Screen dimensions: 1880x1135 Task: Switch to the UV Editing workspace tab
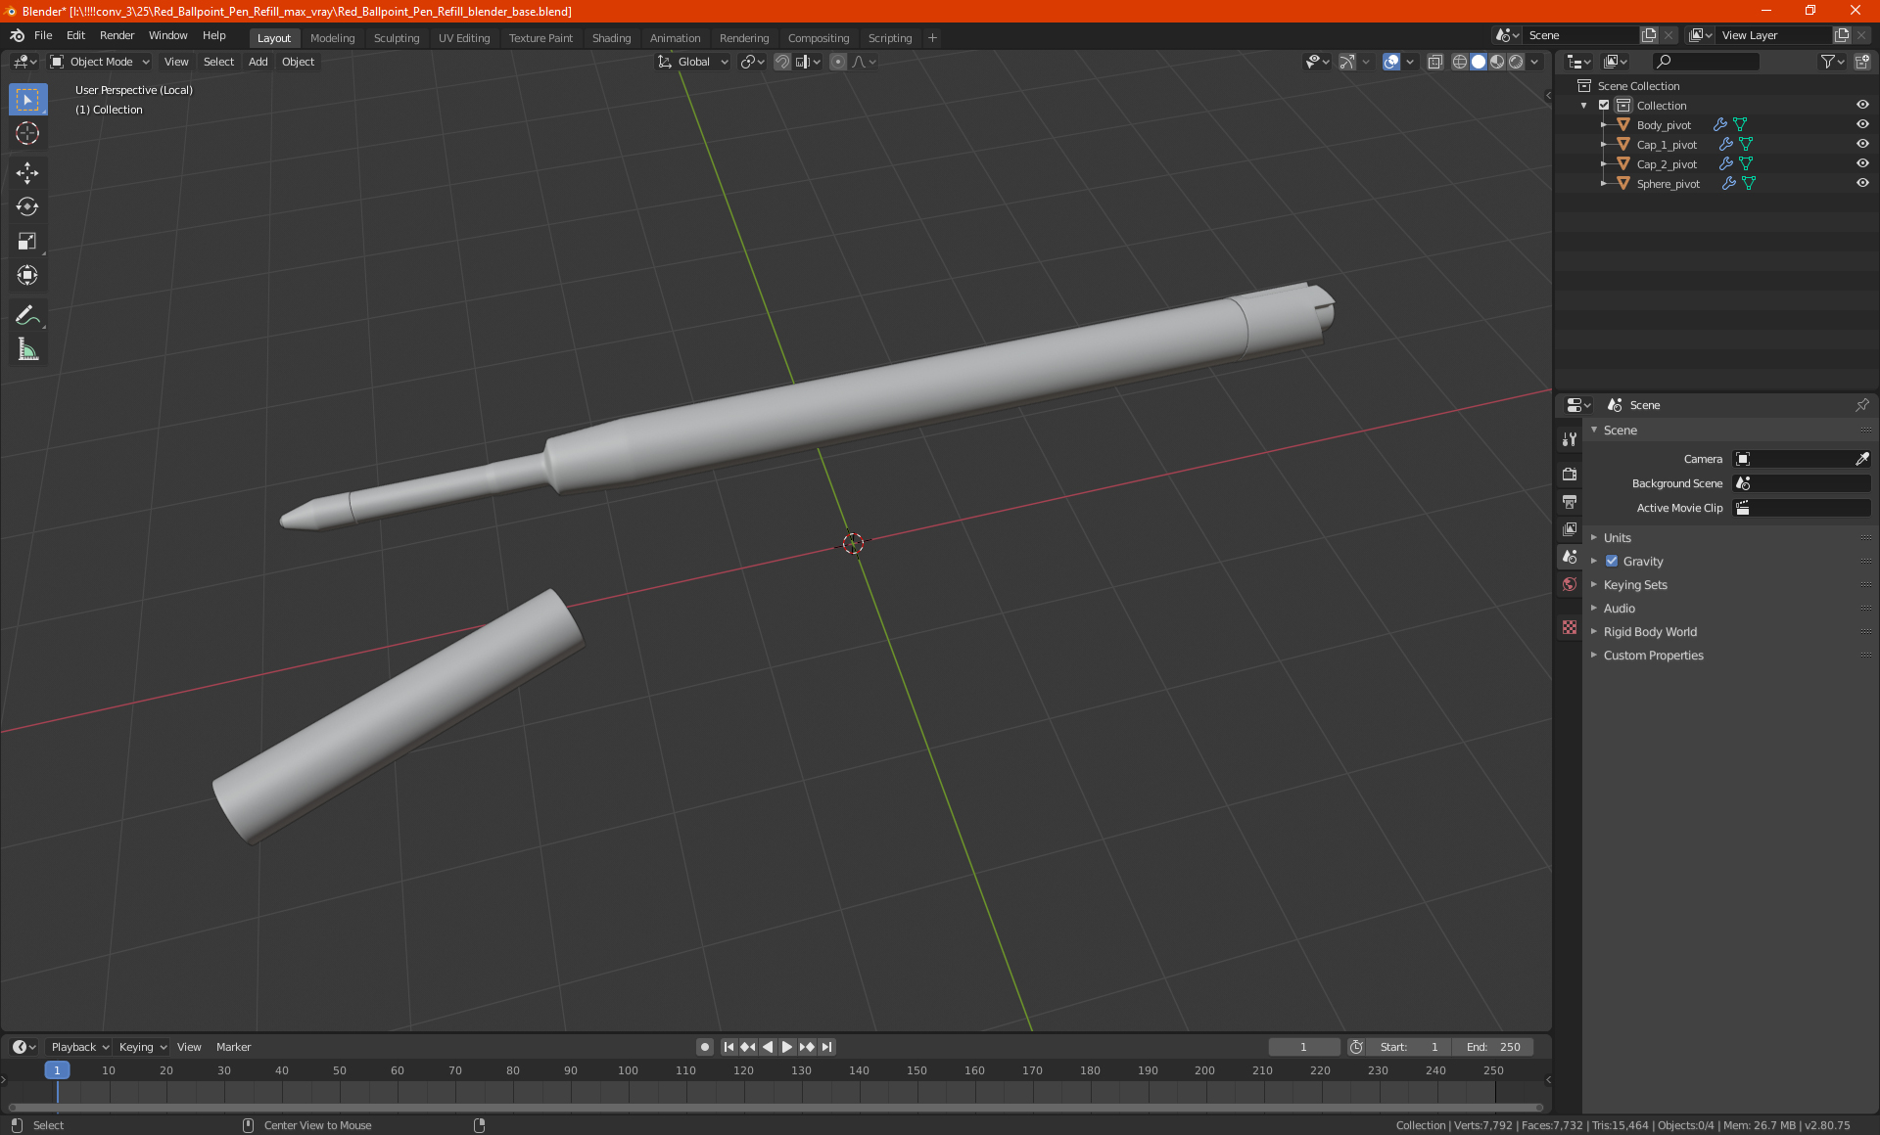464,38
